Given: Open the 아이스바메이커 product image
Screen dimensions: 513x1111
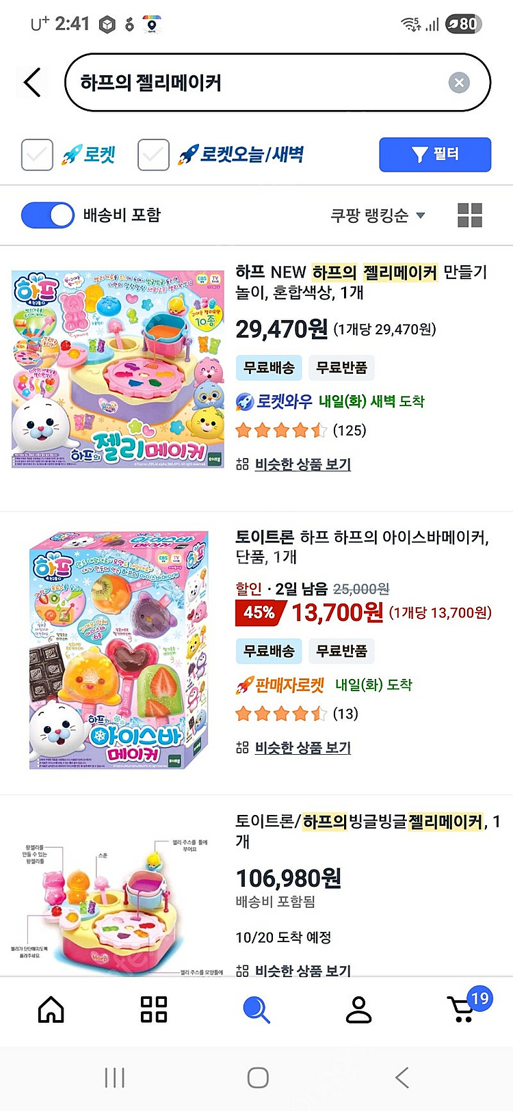Looking at the screenshot, I should [x=118, y=648].
